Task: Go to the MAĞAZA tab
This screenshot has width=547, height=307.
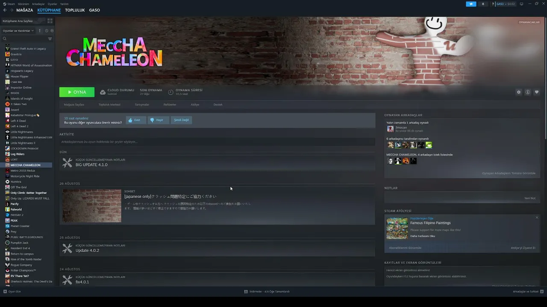Action: (x=24, y=10)
